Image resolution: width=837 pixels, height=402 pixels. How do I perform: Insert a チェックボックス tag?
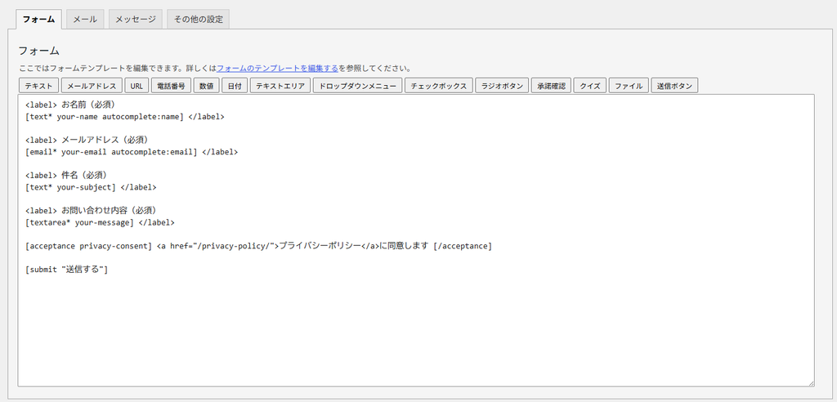(438, 86)
